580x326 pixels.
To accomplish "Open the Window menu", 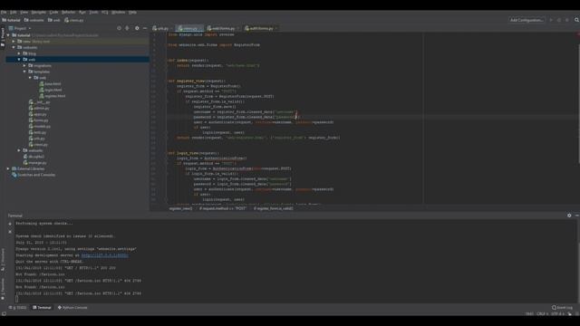I will (x=119, y=12).
